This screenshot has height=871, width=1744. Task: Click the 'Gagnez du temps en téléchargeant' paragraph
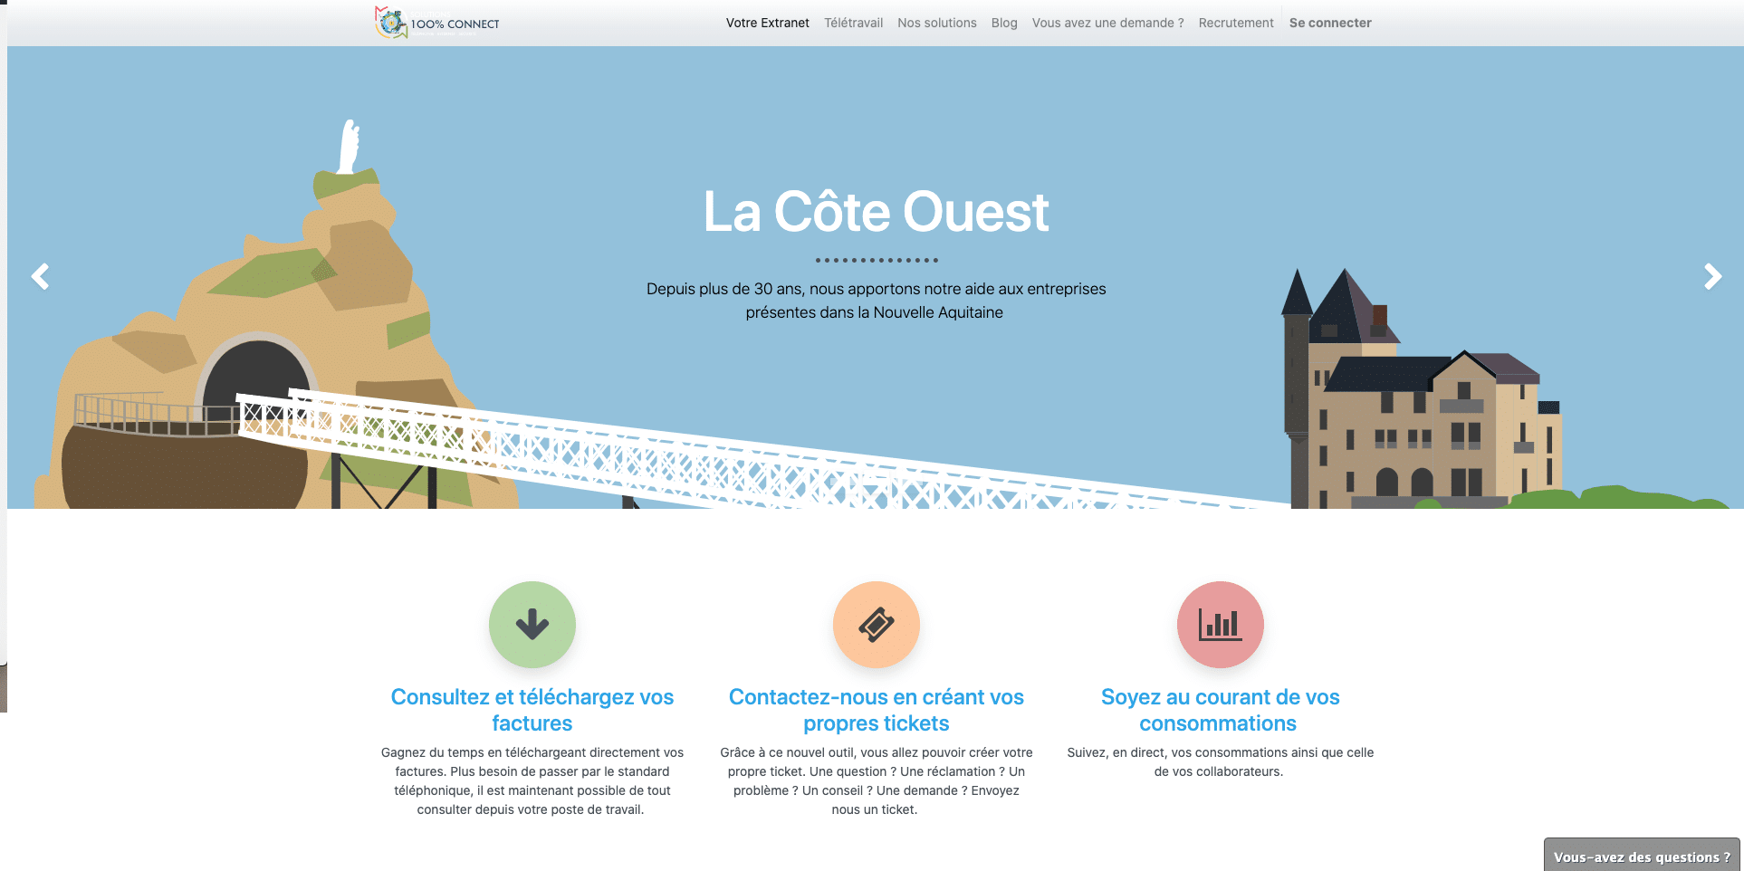532,780
